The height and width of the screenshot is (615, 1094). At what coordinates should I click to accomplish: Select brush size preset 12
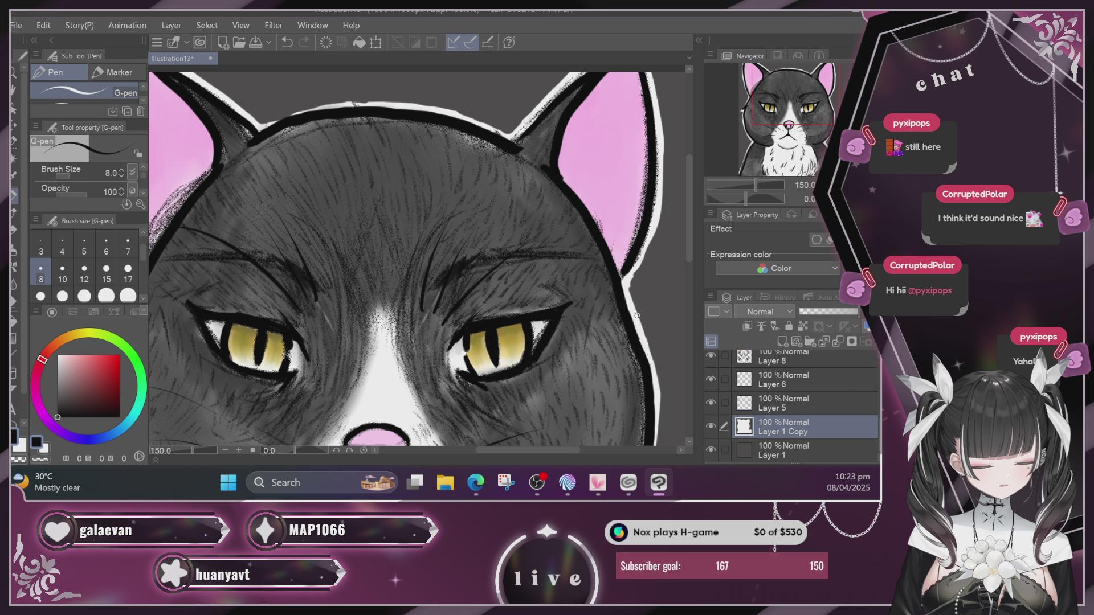[x=84, y=273]
